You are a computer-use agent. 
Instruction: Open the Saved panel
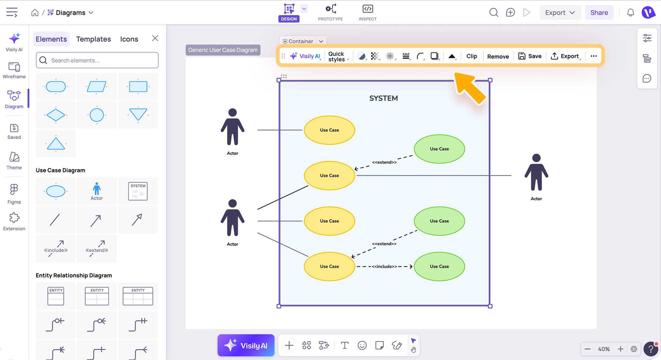pyautogui.click(x=14, y=132)
